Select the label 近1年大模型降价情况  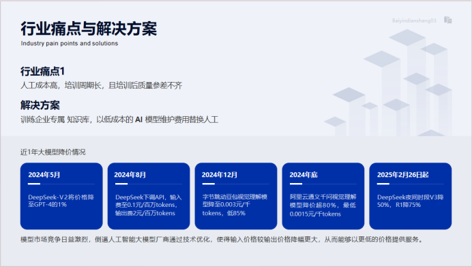53,152
